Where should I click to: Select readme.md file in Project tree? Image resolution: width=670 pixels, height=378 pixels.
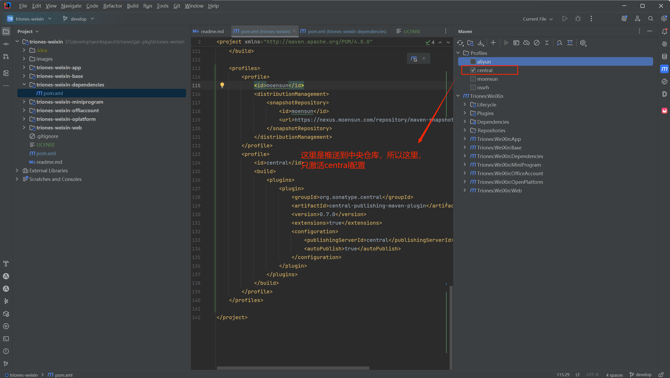pyautogui.click(x=49, y=162)
